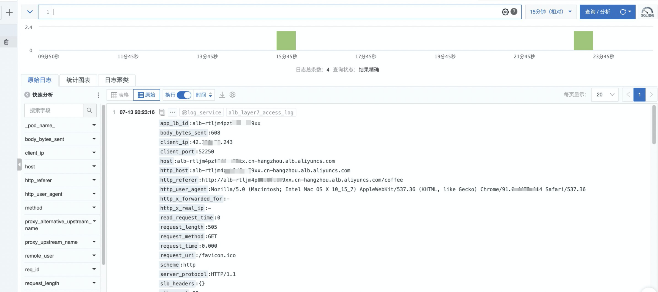Open the 每页显示 20 page size dropdown

[605, 94]
